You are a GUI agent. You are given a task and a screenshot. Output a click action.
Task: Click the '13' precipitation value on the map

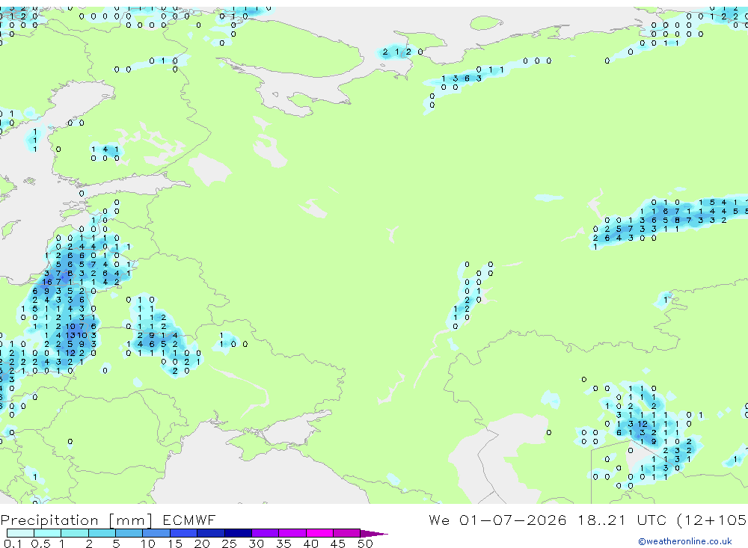[70, 335]
